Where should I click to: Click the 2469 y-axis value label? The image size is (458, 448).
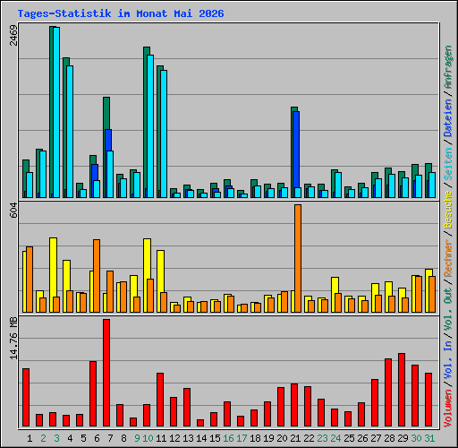[13, 36]
